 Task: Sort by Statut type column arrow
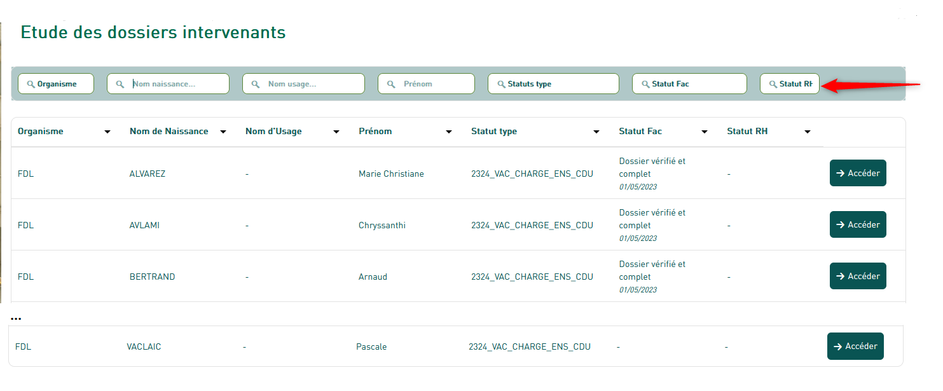[596, 132]
